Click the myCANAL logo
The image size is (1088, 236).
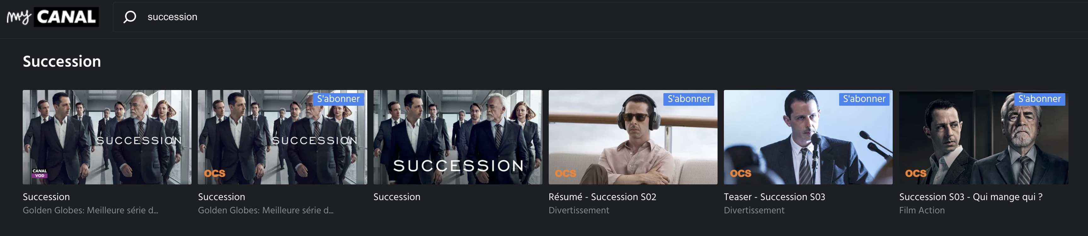tap(53, 17)
